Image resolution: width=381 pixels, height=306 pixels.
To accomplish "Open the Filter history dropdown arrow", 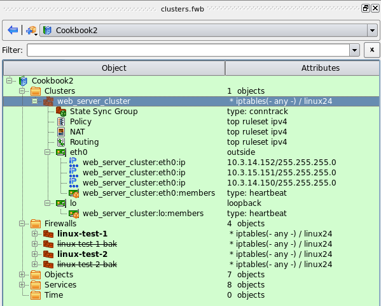I will [354, 50].
